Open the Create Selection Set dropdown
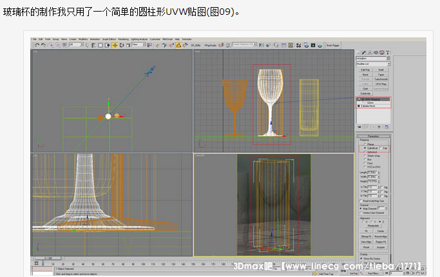 (x=244, y=44)
